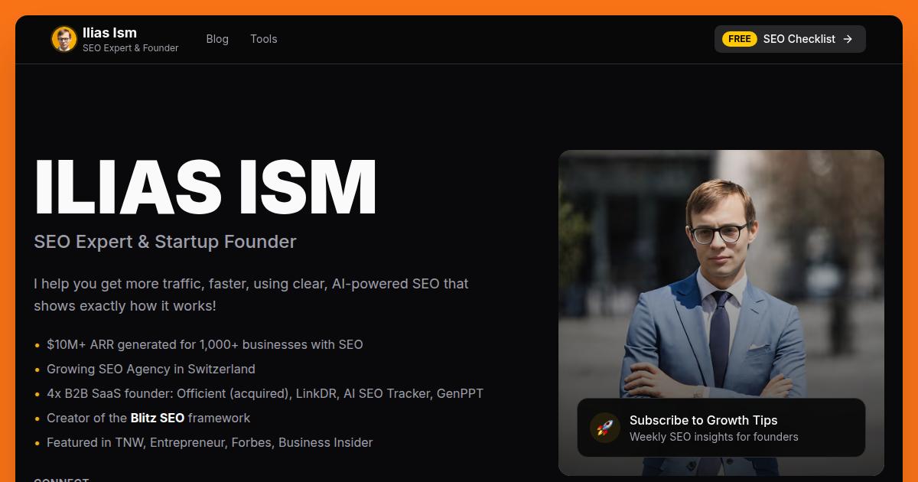Click Ilias Ism's avatar in the header
Screen dimensions: 918x482
63,38
